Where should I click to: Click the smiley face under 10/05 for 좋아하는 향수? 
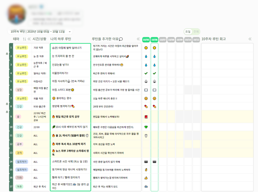[x=146, y=98]
